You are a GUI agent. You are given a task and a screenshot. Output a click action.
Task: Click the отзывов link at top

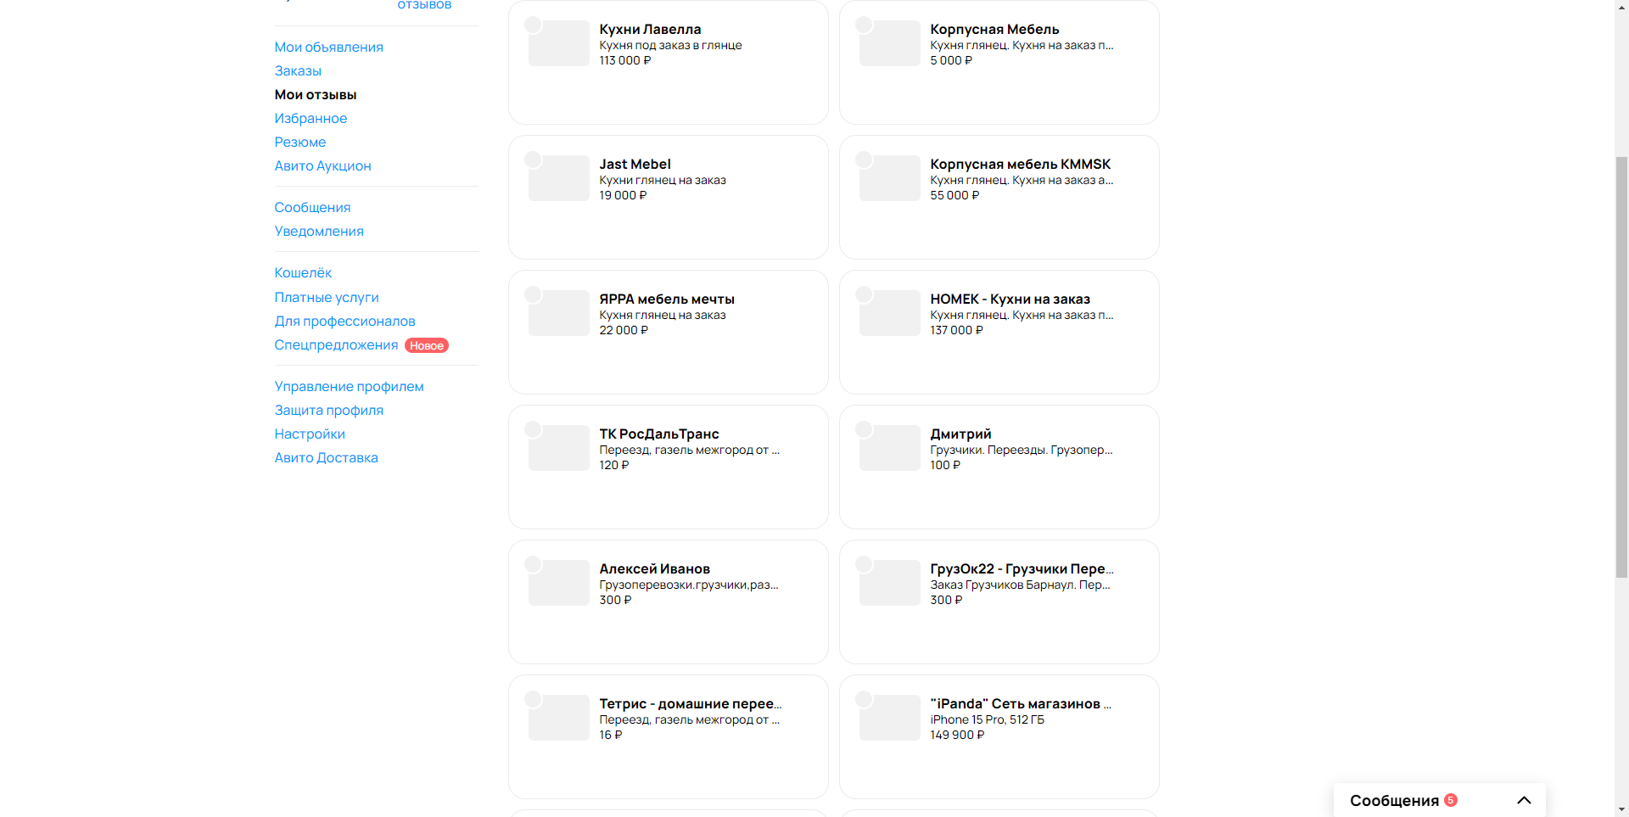424,5
